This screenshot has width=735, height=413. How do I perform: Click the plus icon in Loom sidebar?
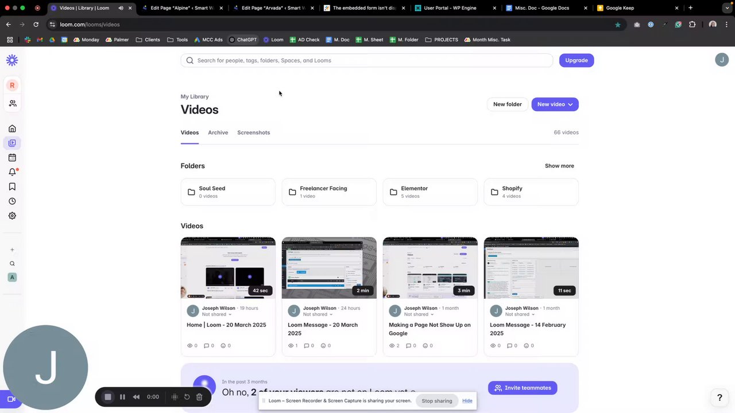tap(12, 250)
